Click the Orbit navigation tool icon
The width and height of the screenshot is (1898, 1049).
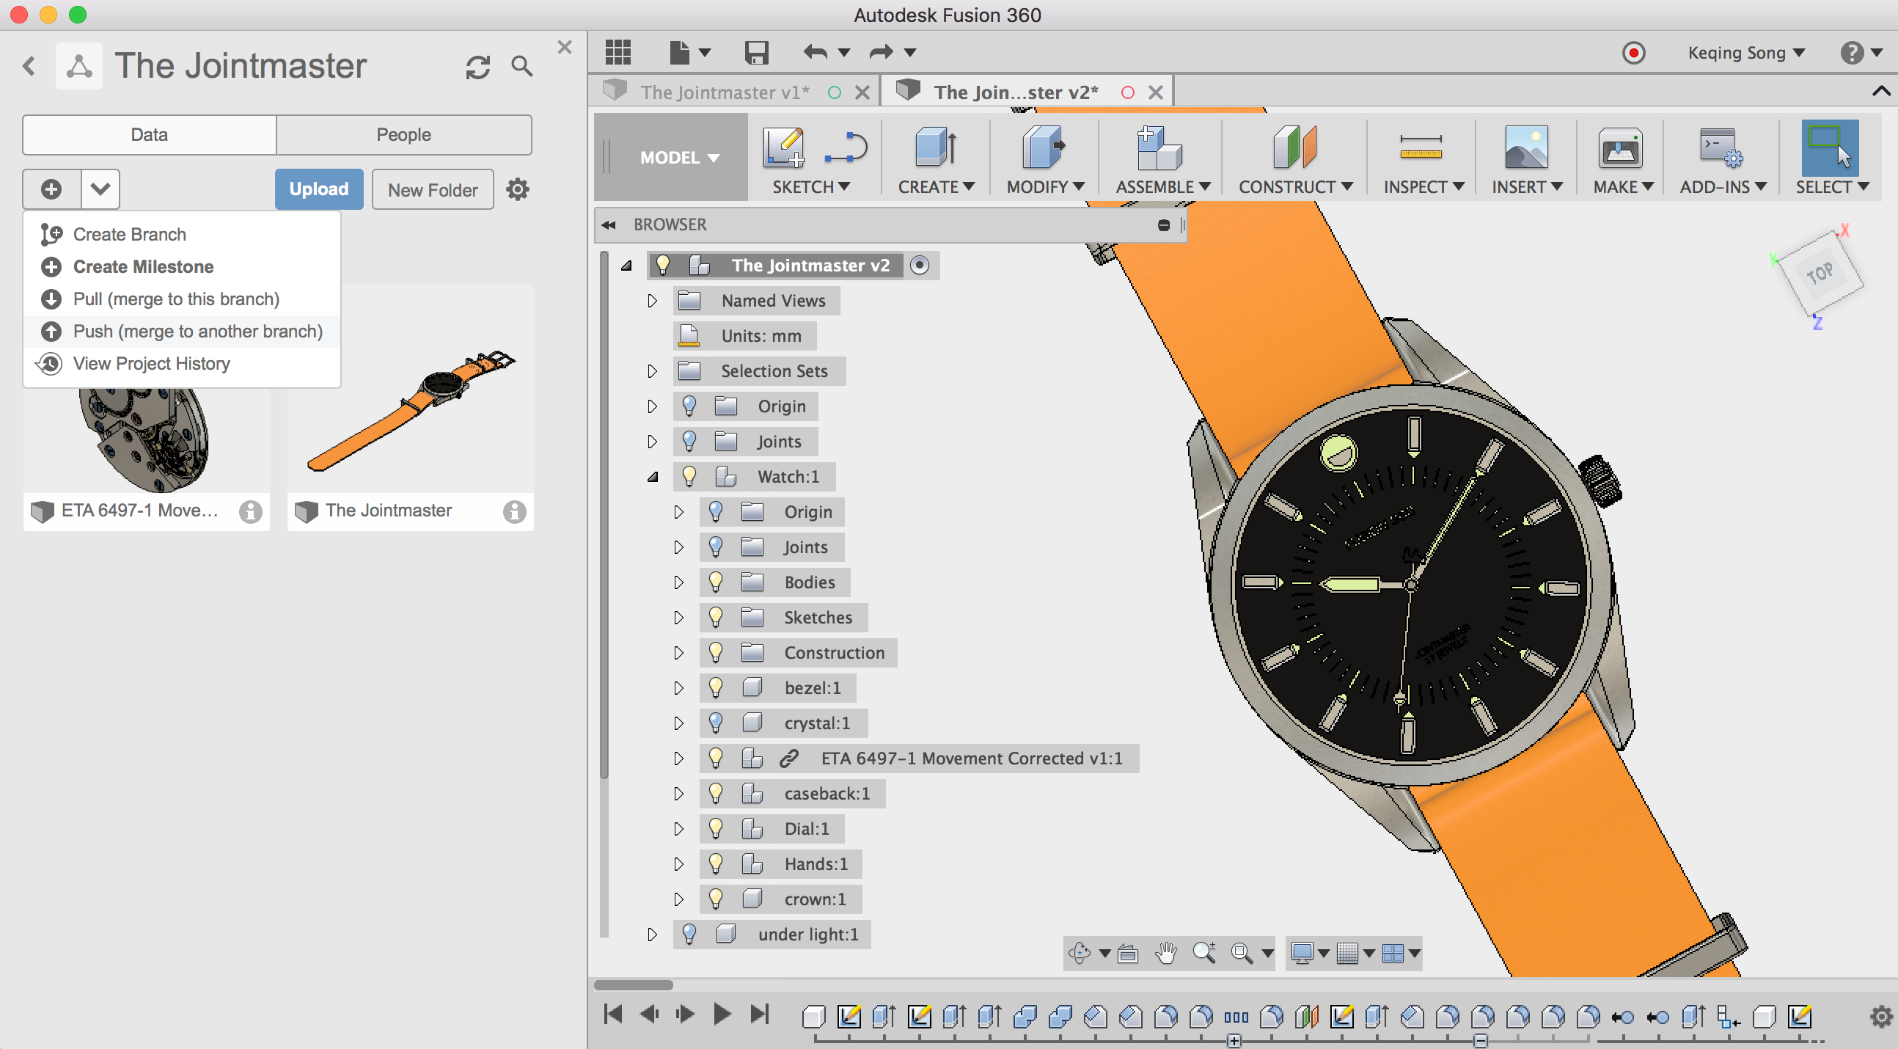point(1080,953)
